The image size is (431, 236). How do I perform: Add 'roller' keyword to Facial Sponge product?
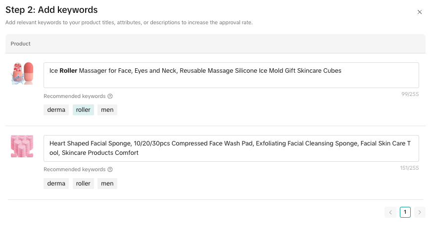pos(83,184)
